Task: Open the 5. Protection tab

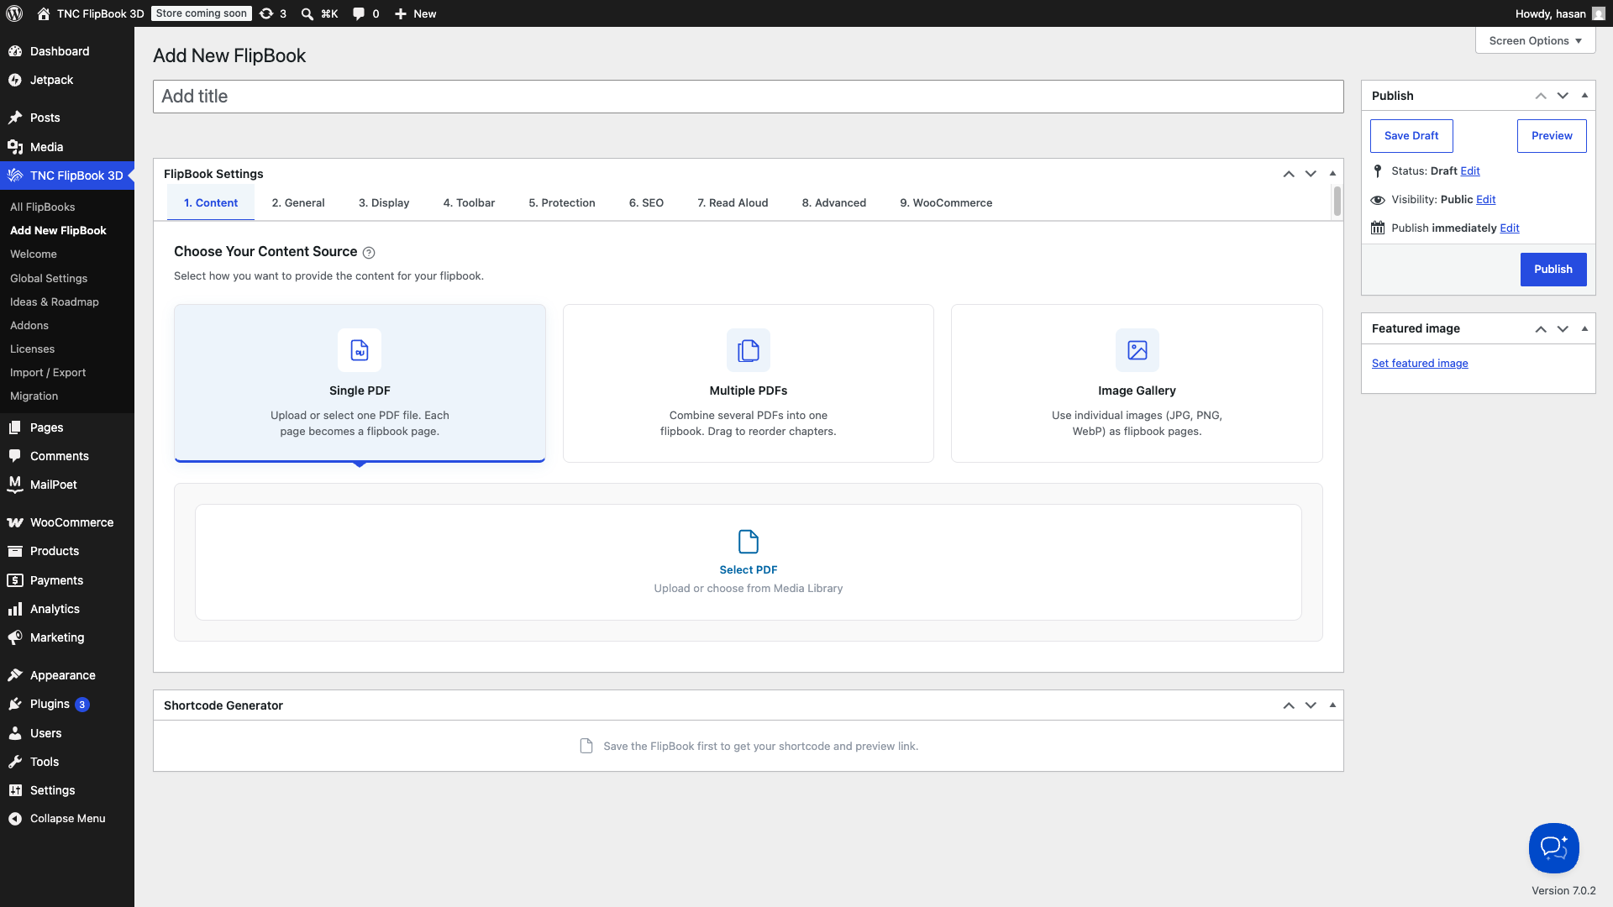Action: click(x=562, y=203)
